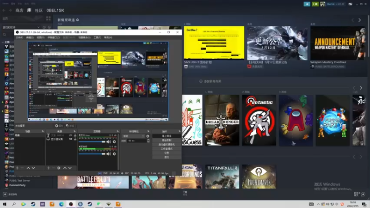Image resolution: width=370 pixels, height=208 pixels.
Task: Toggle lock on display capture source
Action: [x=75, y=139]
